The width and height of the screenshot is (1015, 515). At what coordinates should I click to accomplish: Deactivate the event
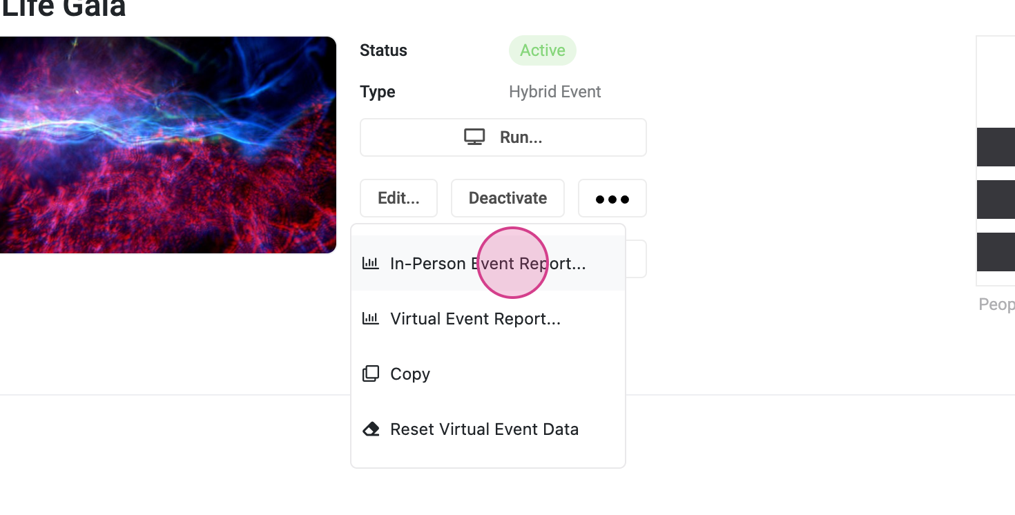click(x=507, y=198)
